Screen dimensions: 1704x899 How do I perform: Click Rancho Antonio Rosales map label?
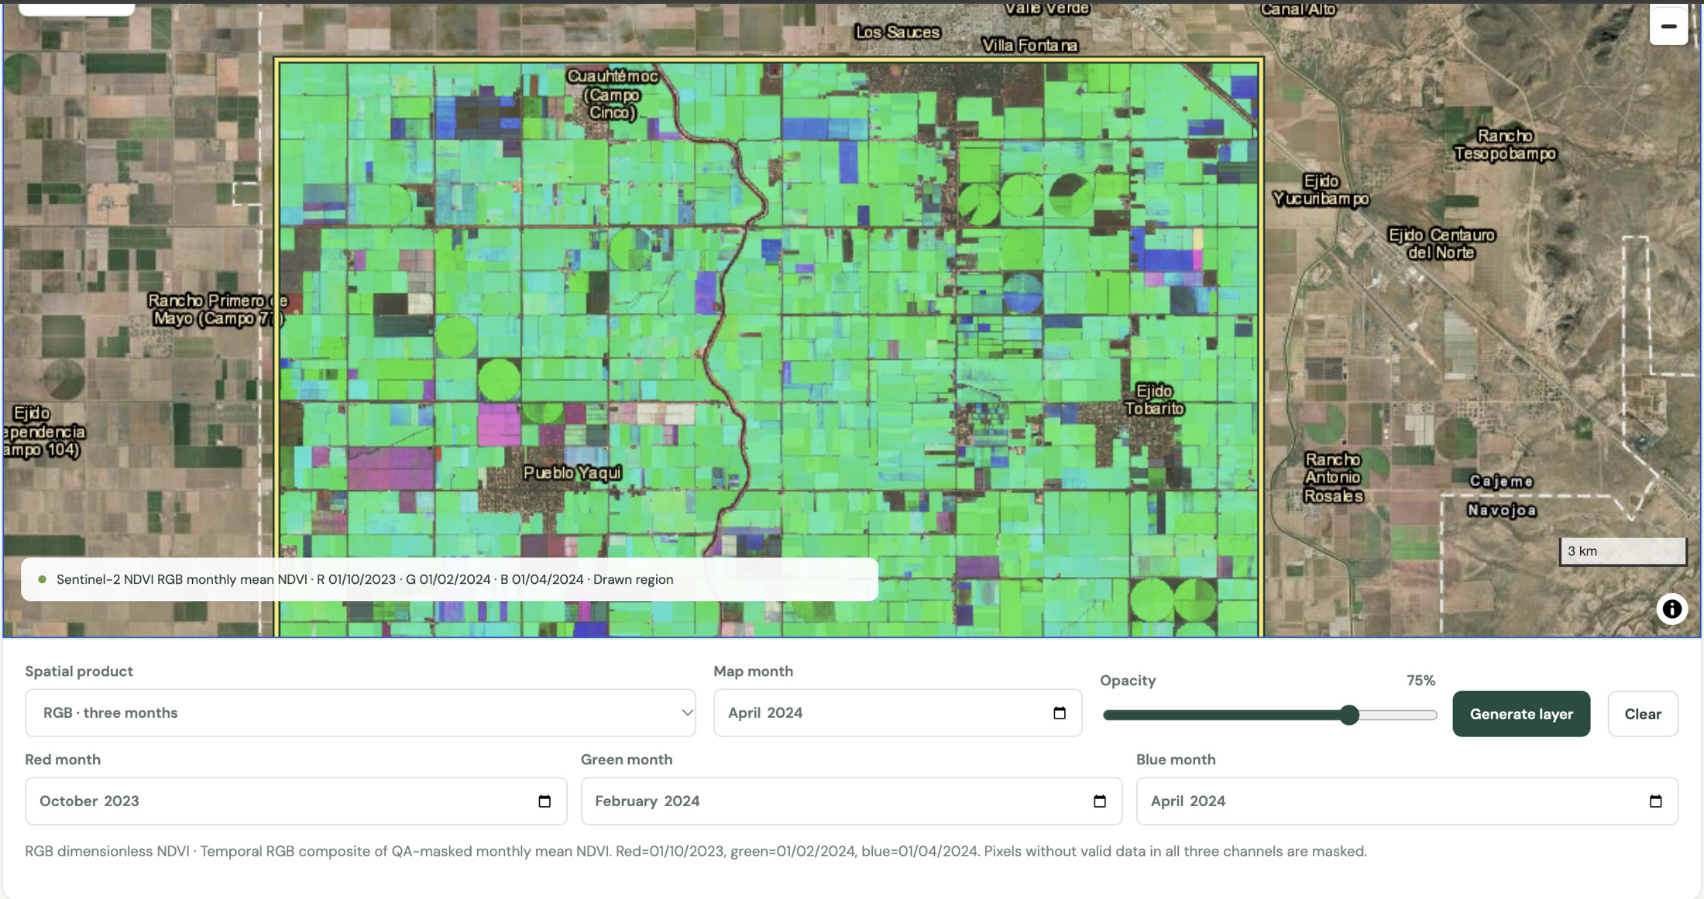click(x=1332, y=478)
